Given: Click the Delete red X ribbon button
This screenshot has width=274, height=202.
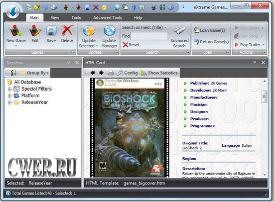Looking at the screenshot, I should 67,34.
